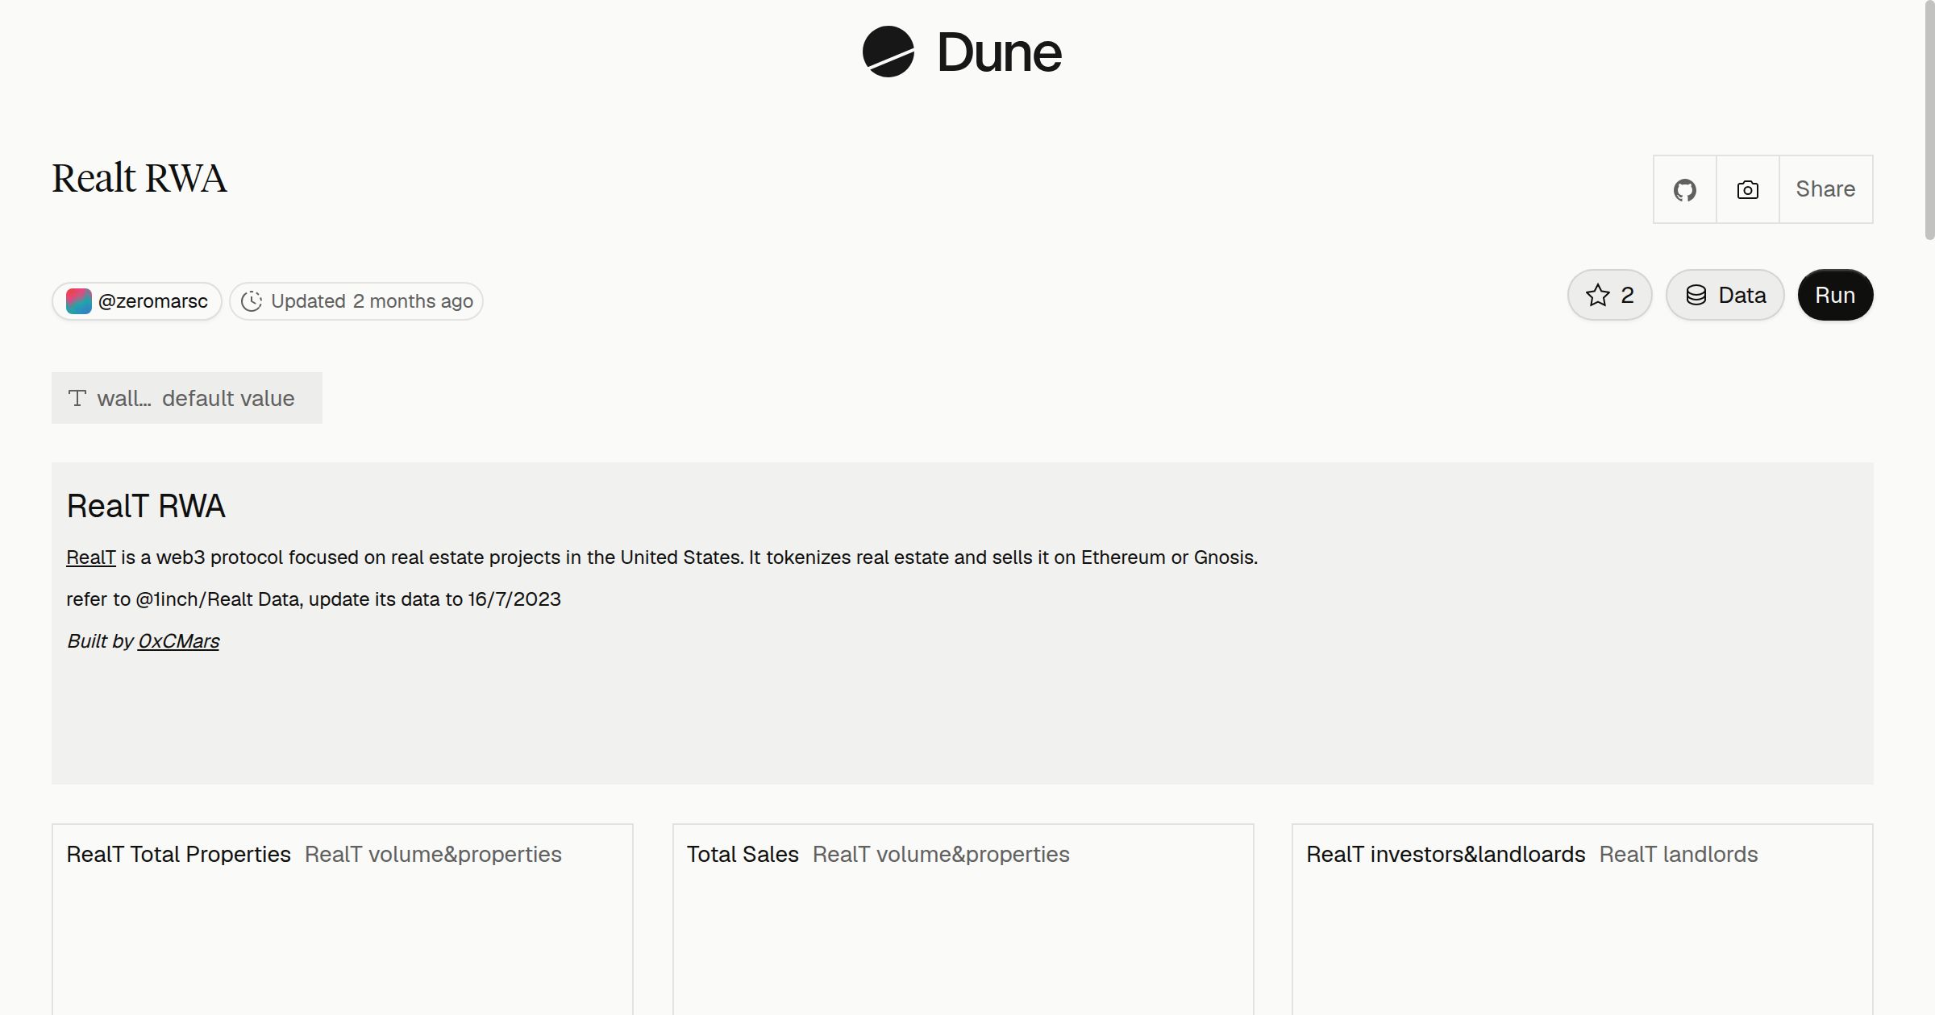1935x1015 pixels.
Task: Click the Realt RWA dashboard title
Action: 139,178
